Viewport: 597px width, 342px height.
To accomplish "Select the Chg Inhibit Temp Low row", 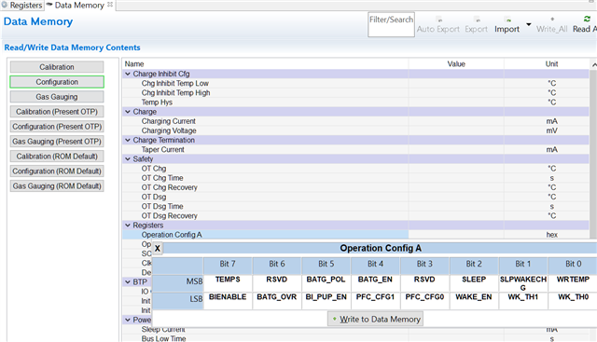I will pos(355,83).
